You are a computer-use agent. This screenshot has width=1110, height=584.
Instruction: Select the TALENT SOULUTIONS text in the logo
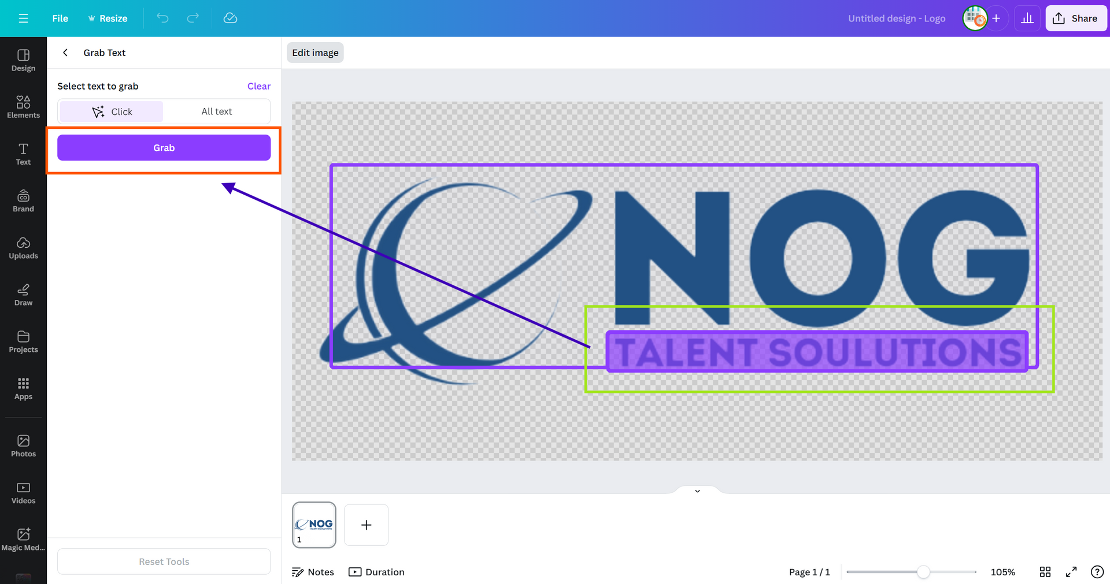817,352
